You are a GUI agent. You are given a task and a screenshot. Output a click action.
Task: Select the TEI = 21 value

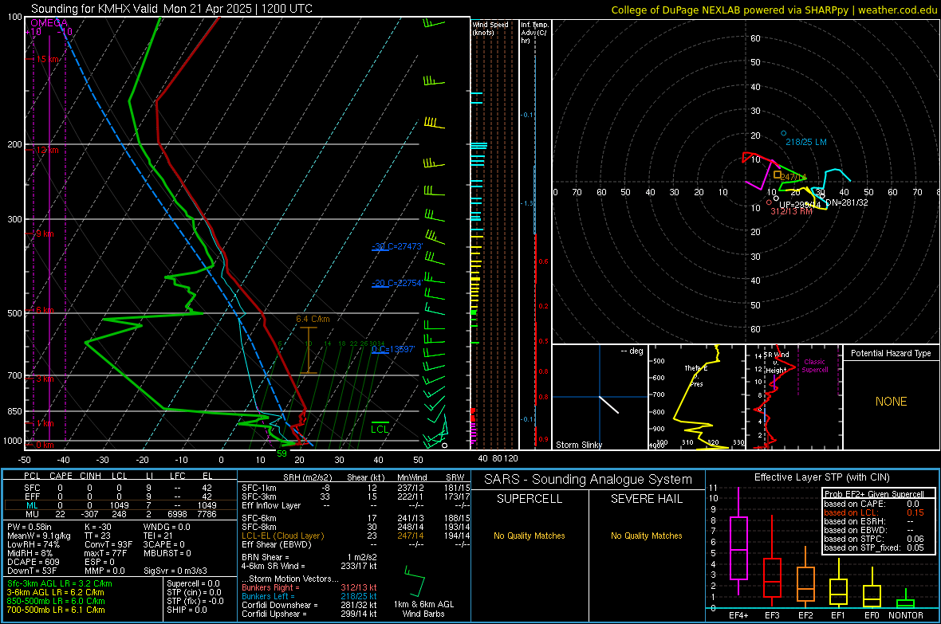158,536
